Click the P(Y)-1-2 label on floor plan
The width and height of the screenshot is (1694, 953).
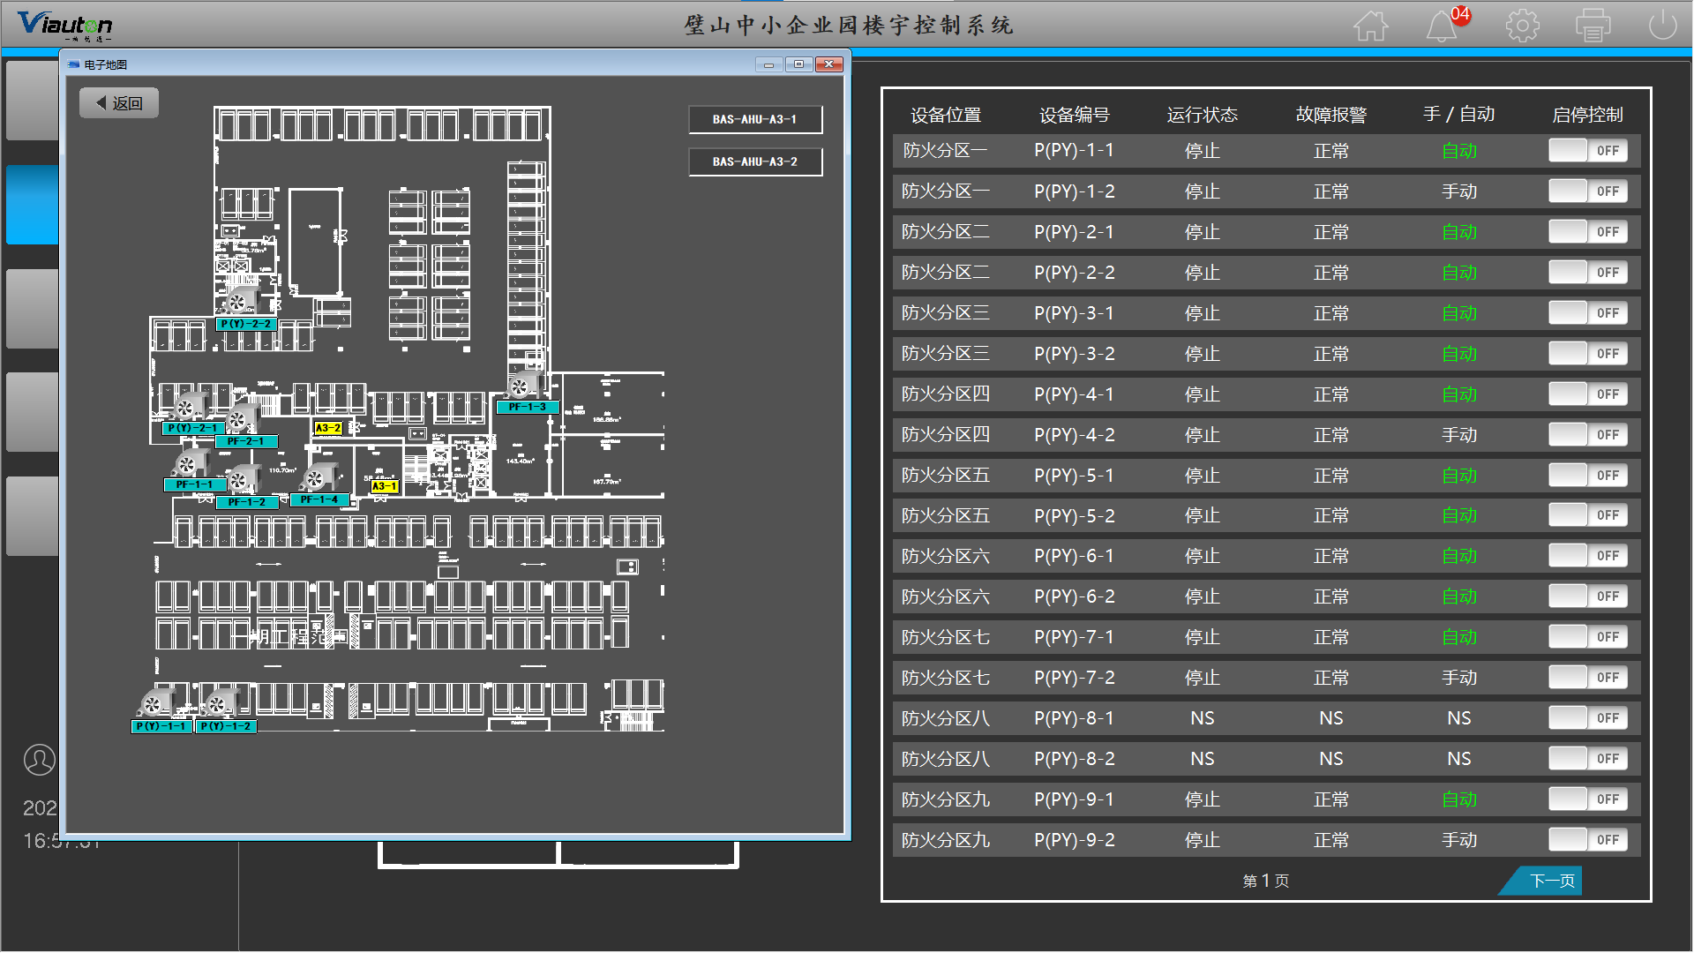point(226,726)
